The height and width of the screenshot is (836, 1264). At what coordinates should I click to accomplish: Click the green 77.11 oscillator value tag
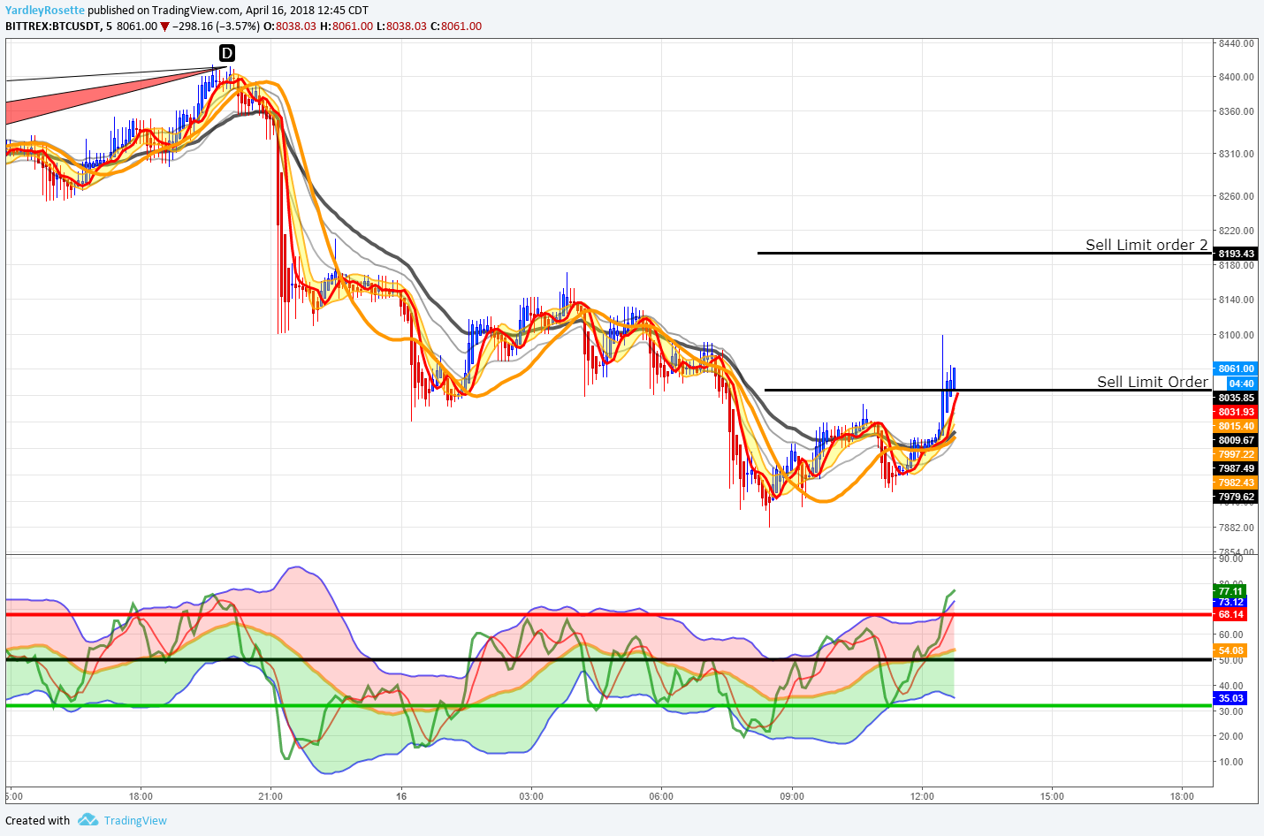point(1230,591)
